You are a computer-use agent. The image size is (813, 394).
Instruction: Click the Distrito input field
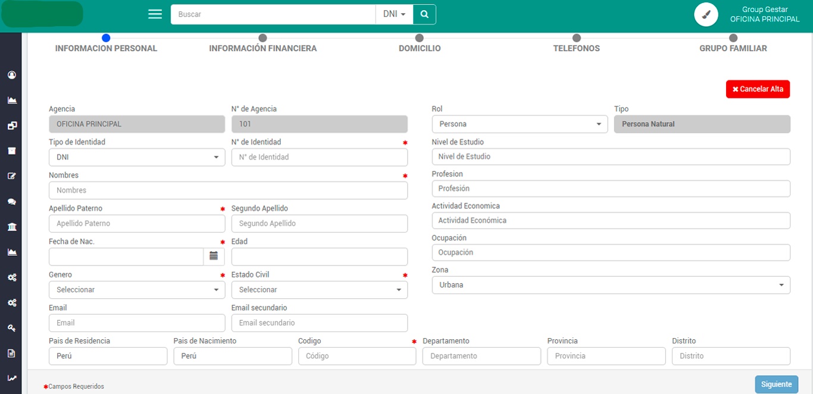pos(731,356)
